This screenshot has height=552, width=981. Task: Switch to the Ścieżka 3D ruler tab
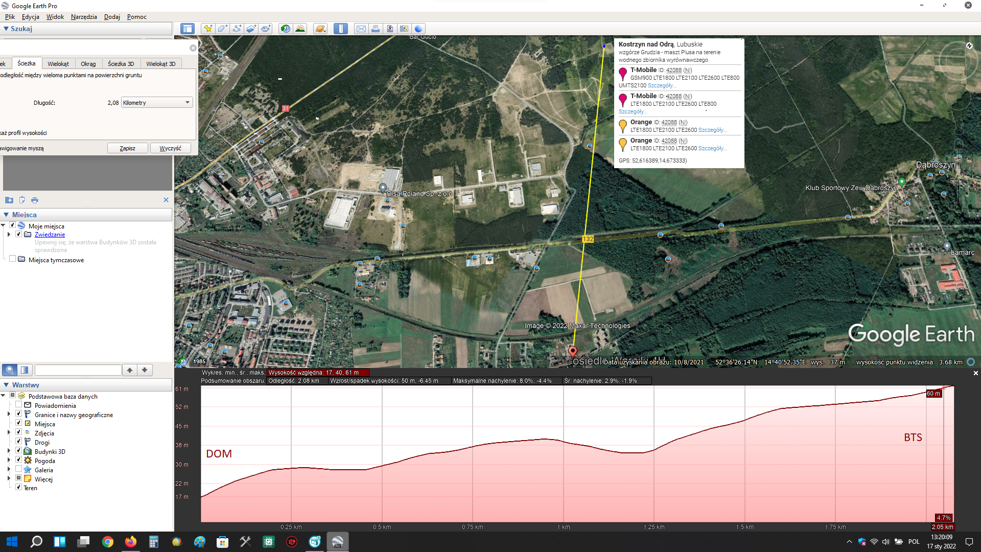pyautogui.click(x=121, y=64)
